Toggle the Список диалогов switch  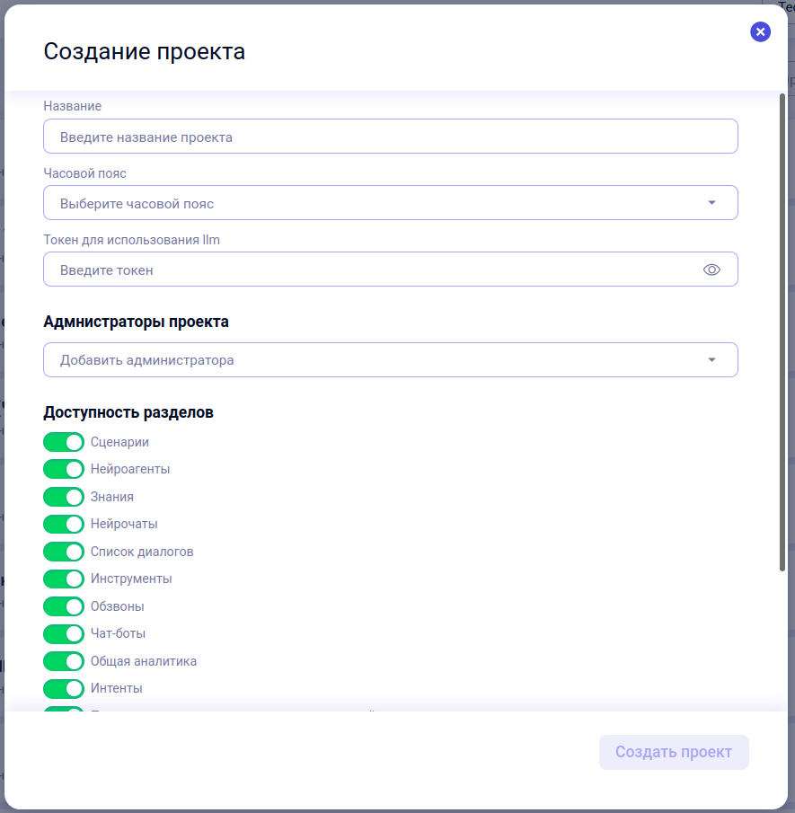click(x=64, y=552)
